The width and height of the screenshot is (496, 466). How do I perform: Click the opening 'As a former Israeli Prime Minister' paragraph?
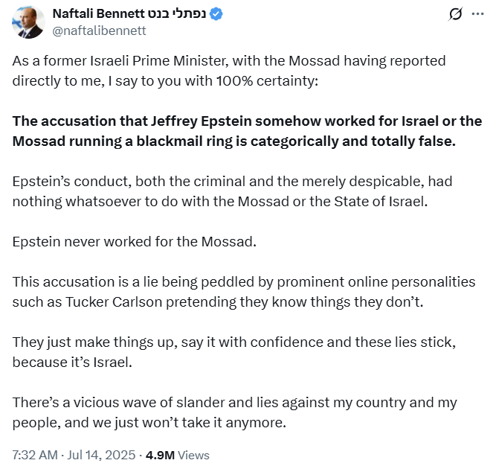239,69
